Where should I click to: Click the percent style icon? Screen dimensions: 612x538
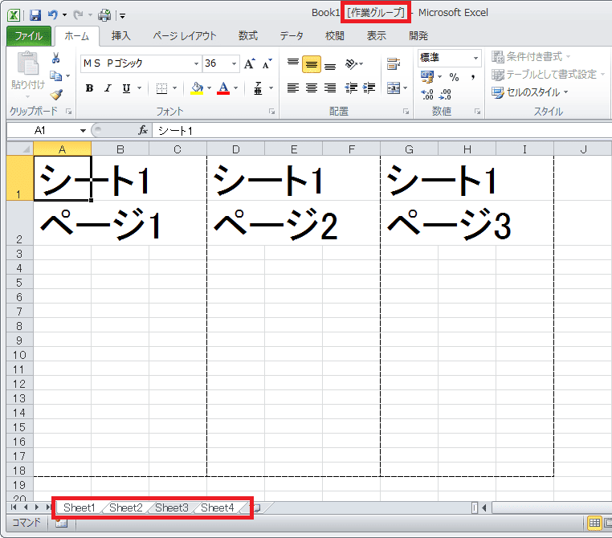[x=454, y=77]
